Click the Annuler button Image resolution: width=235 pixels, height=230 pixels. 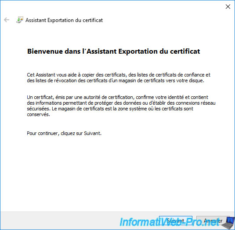[x=213, y=220]
